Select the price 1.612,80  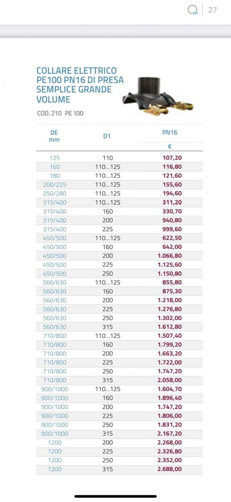(x=170, y=327)
